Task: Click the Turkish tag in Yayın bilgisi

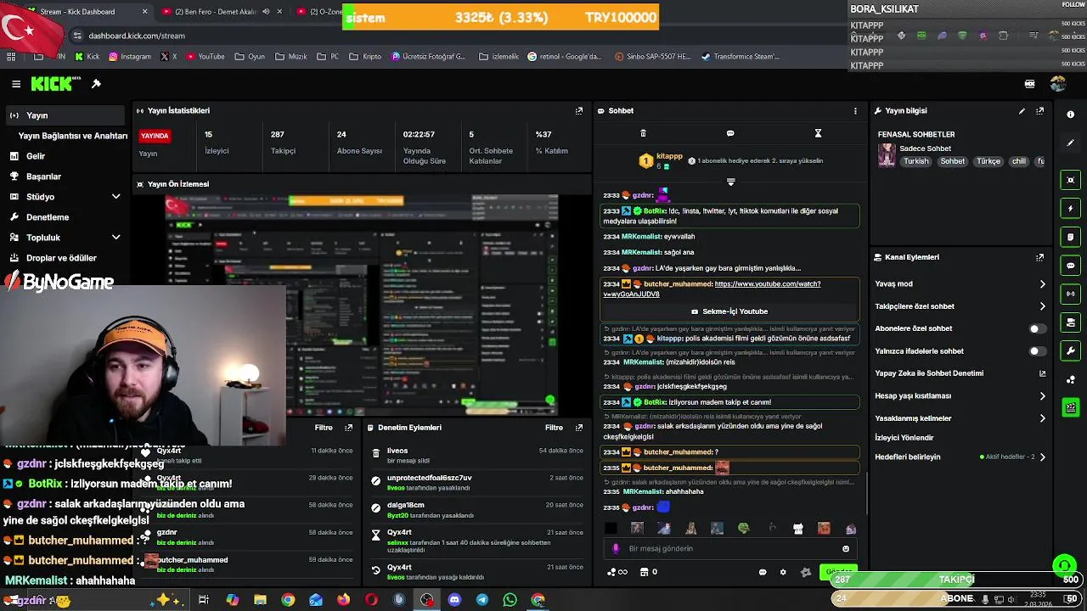Action: [x=915, y=161]
